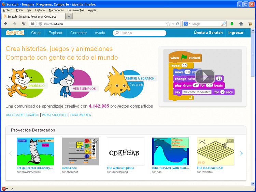Click the vertical scrollbar thumb
The width and height of the screenshot is (256, 192).
coord(253,54)
